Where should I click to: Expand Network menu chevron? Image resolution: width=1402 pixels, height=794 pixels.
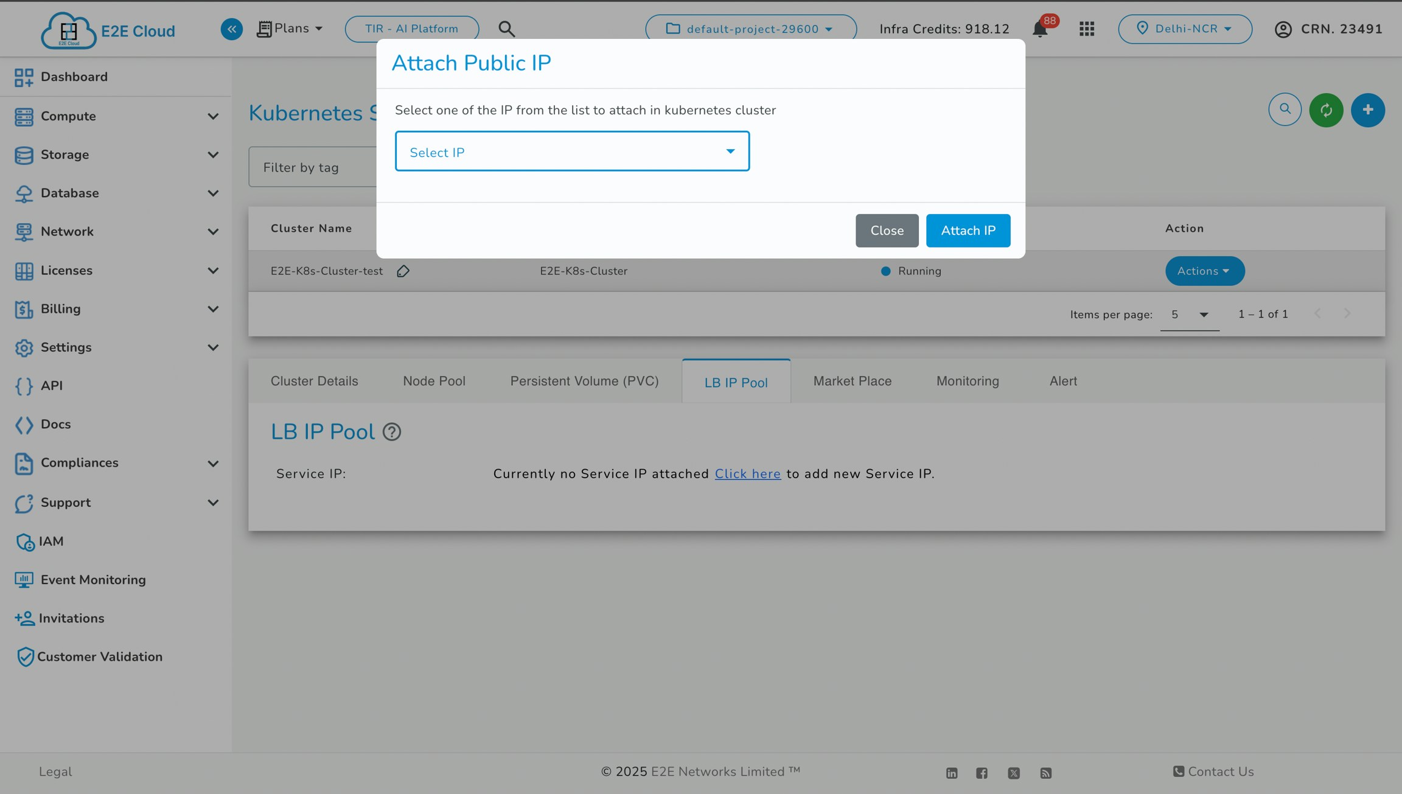point(213,232)
